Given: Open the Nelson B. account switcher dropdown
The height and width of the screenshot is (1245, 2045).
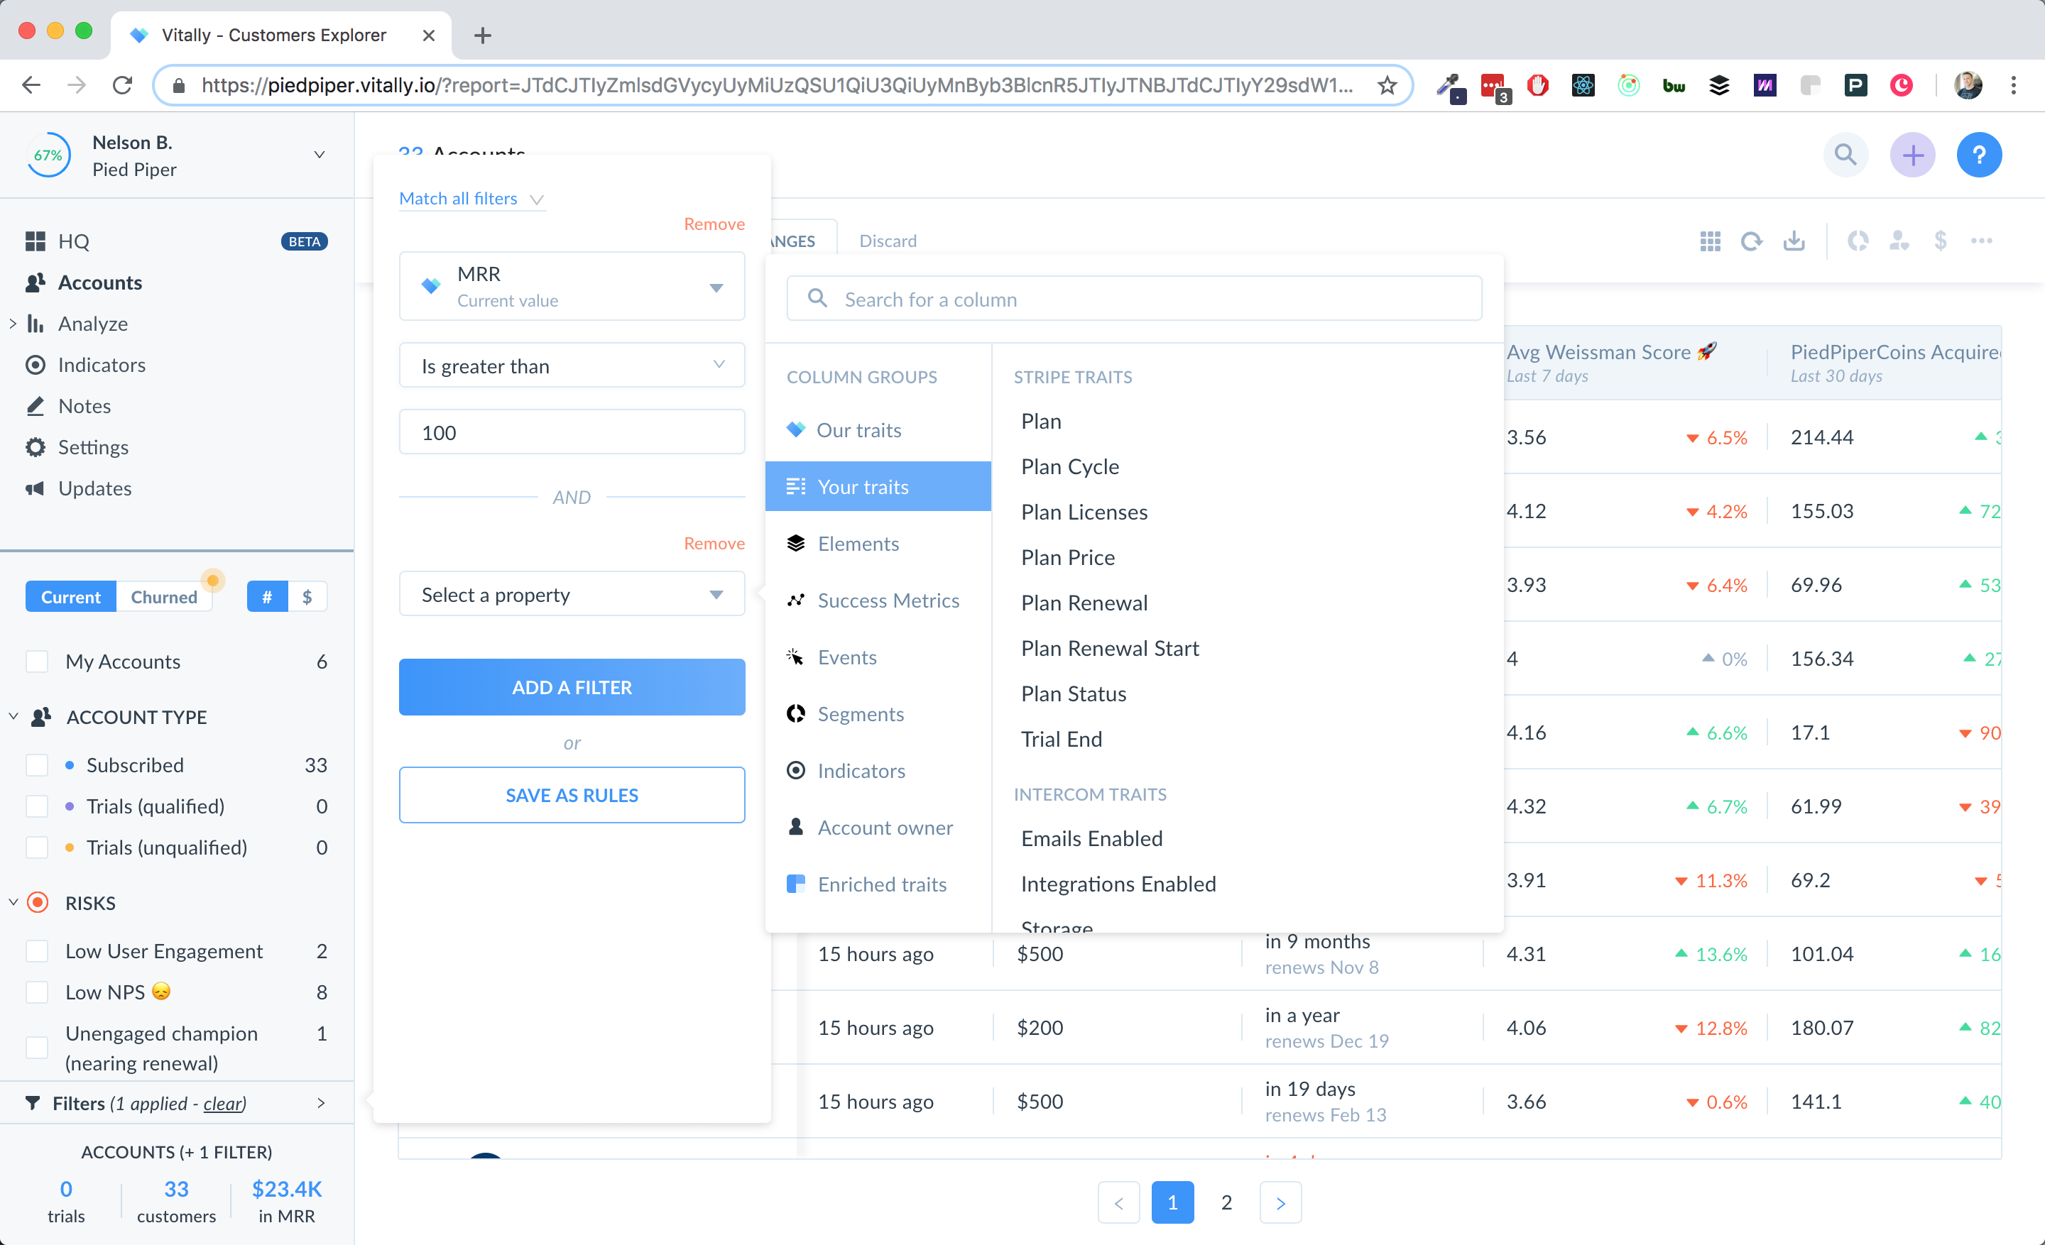Looking at the screenshot, I should [x=320, y=155].
